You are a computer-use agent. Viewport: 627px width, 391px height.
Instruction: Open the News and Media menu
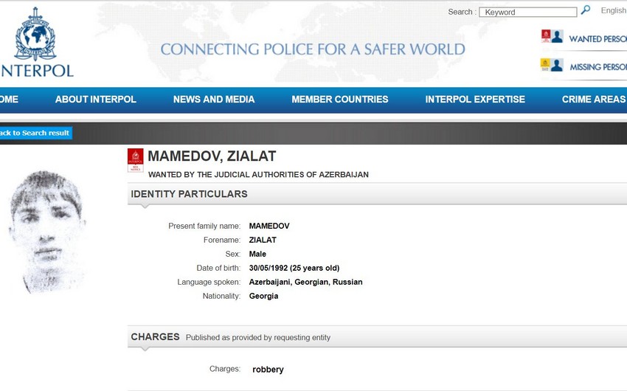(x=214, y=99)
